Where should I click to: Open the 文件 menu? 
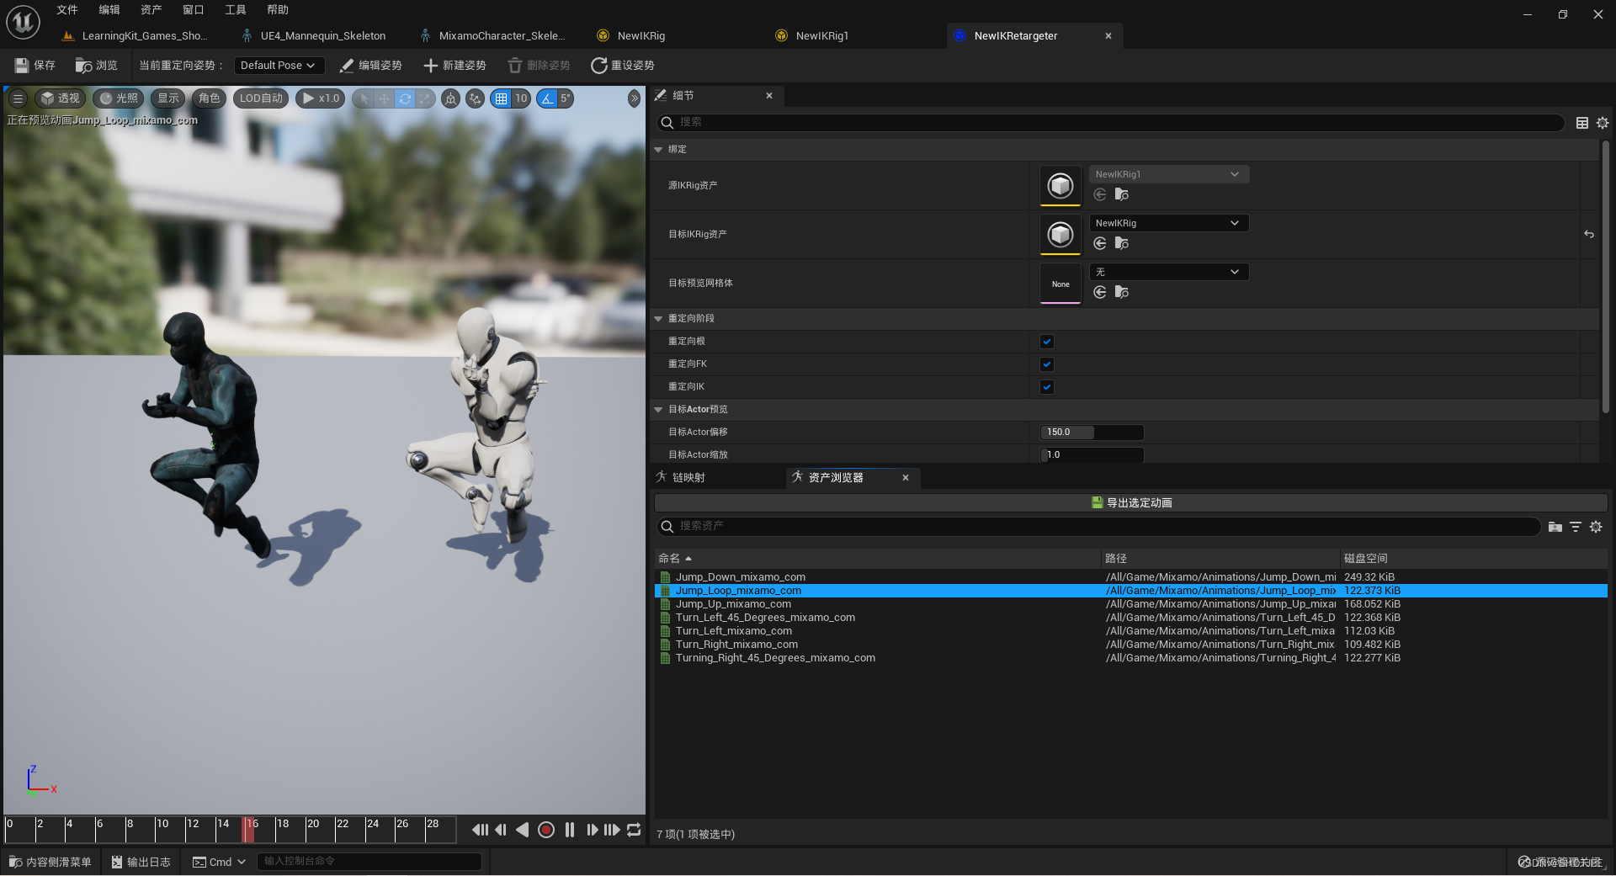(67, 10)
